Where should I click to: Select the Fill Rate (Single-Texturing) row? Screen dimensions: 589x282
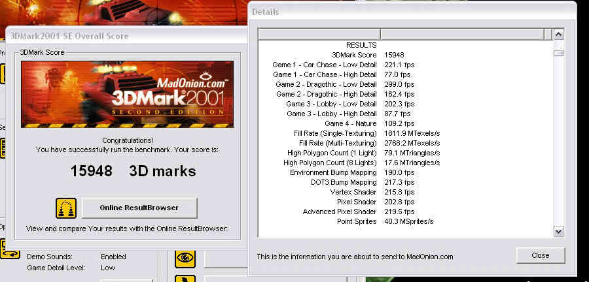tap(405, 133)
